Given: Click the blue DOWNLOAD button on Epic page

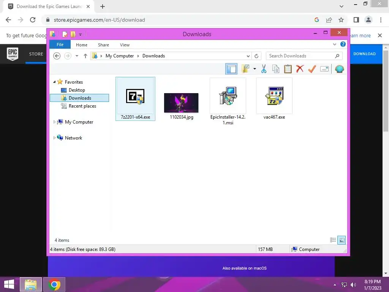Looking at the screenshot, I should pyautogui.click(x=364, y=54).
